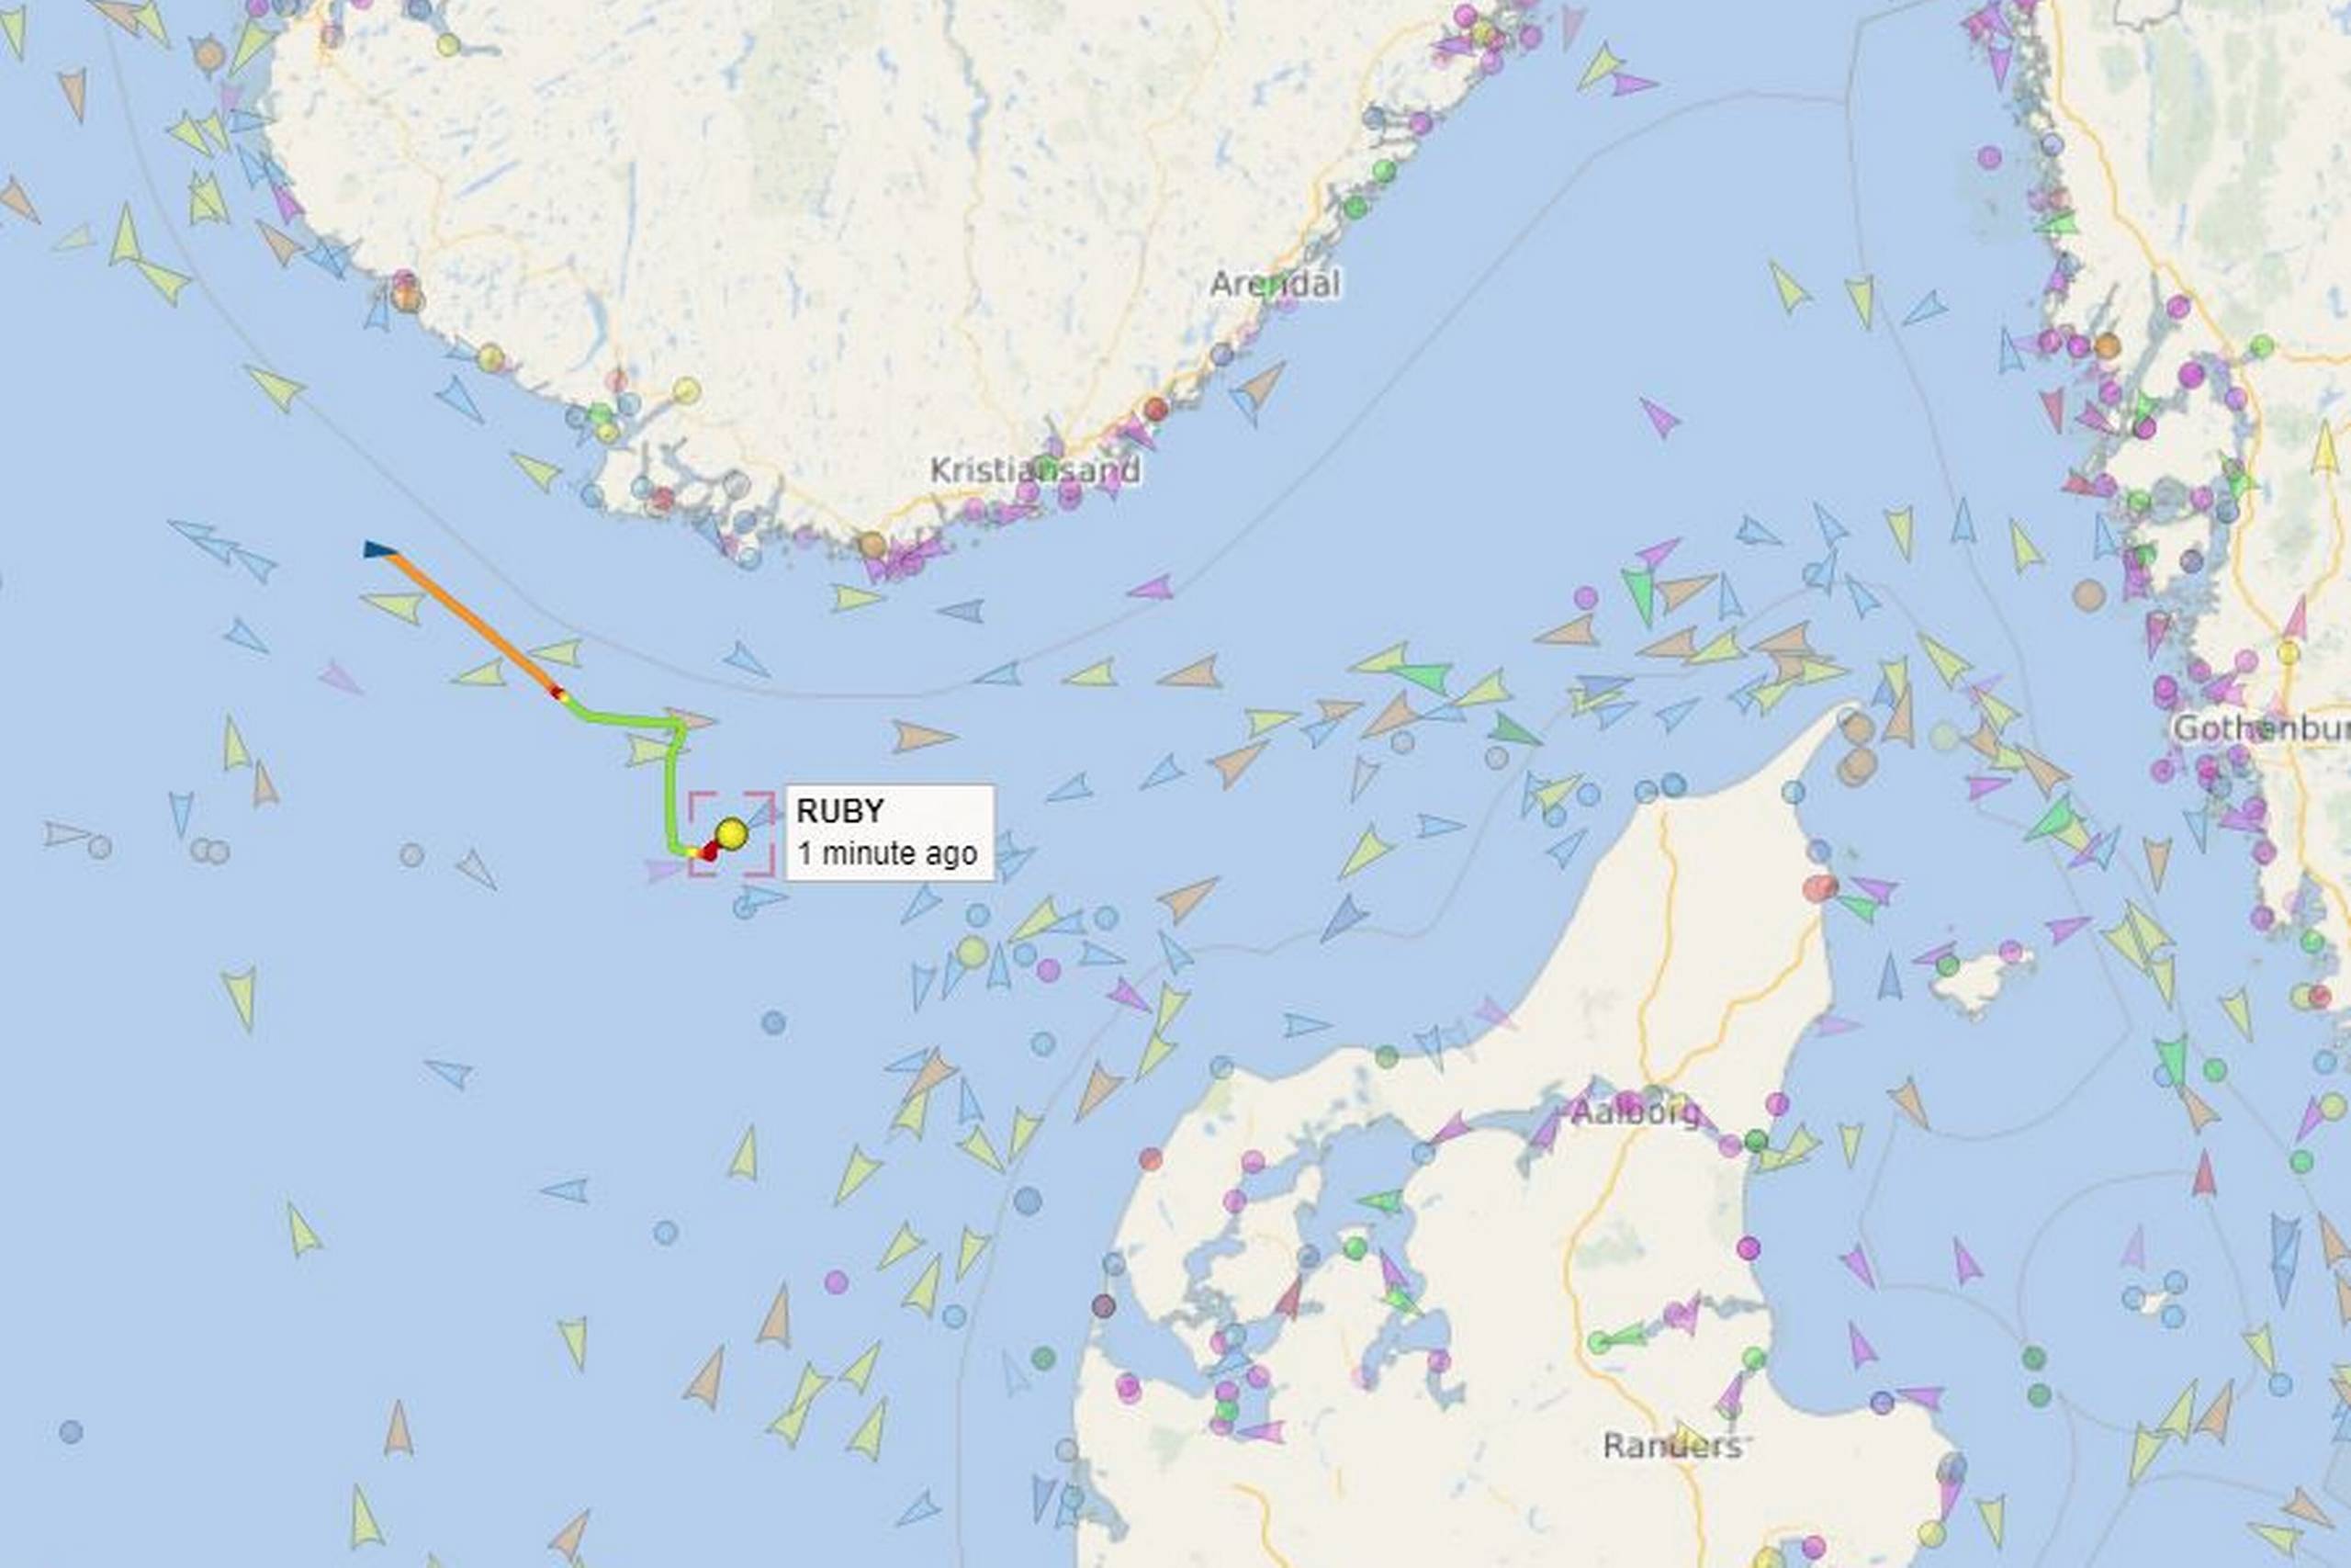Click the junction dot between orange and green track
Image resolution: width=2351 pixels, height=1568 pixels.
561,694
